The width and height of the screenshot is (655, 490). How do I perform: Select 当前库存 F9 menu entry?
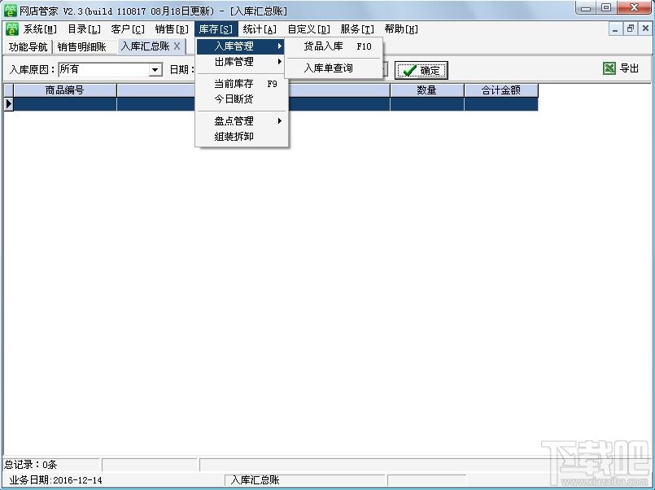pyautogui.click(x=242, y=84)
